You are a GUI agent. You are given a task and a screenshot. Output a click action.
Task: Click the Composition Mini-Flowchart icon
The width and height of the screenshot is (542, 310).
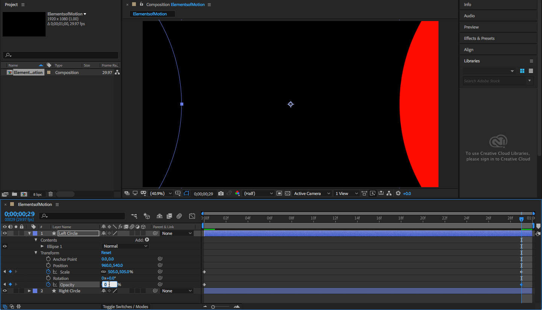pyautogui.click(x=134, y=216)
